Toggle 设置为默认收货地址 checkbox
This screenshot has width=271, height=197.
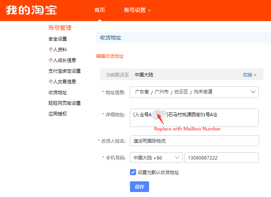(133, 172)
